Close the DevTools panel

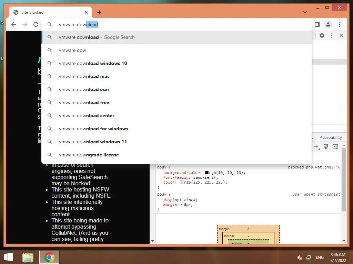[341, 35]
